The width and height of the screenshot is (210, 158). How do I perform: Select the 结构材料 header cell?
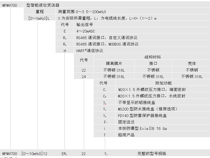pos(152,57)
